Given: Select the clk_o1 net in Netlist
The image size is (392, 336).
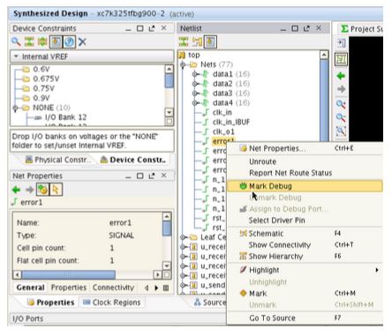Looking at the screenshot, I should coord(223,131).
